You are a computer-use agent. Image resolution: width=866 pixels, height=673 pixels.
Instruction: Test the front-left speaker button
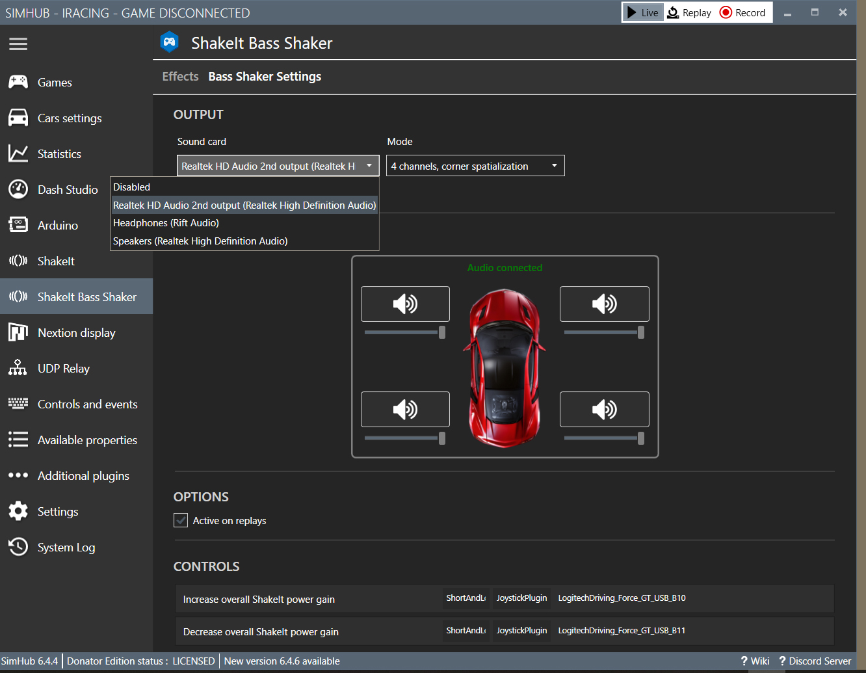(x=405, y=304)
